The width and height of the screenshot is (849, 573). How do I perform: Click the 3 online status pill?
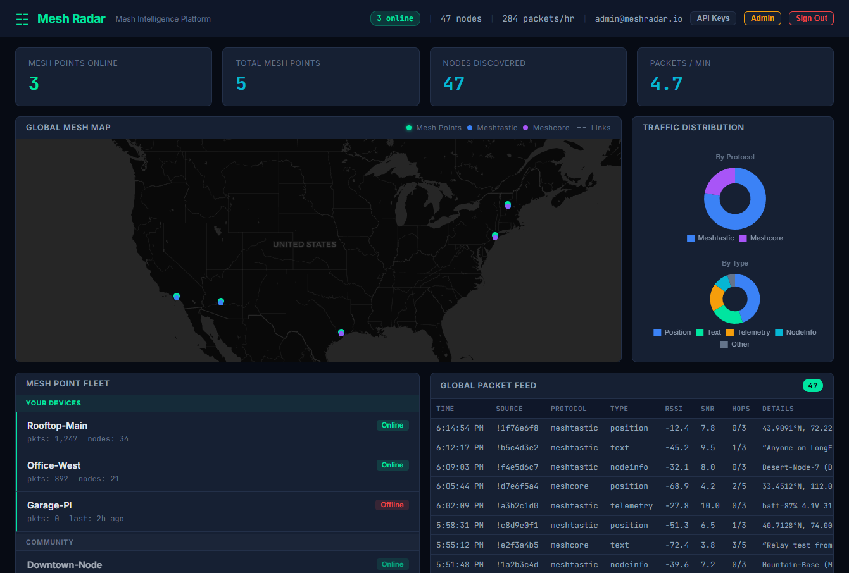coord(394,18)
